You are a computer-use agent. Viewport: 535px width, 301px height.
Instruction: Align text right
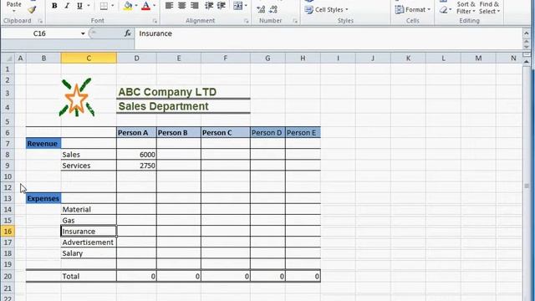(x=195, y=6)
